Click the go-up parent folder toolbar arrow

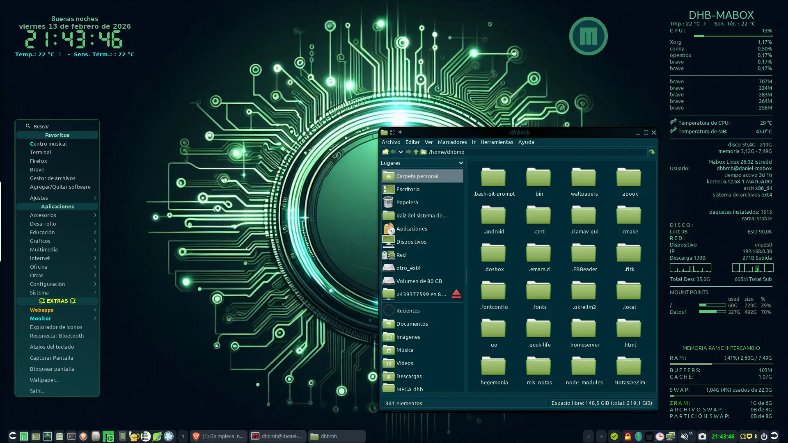coord(416,152)
